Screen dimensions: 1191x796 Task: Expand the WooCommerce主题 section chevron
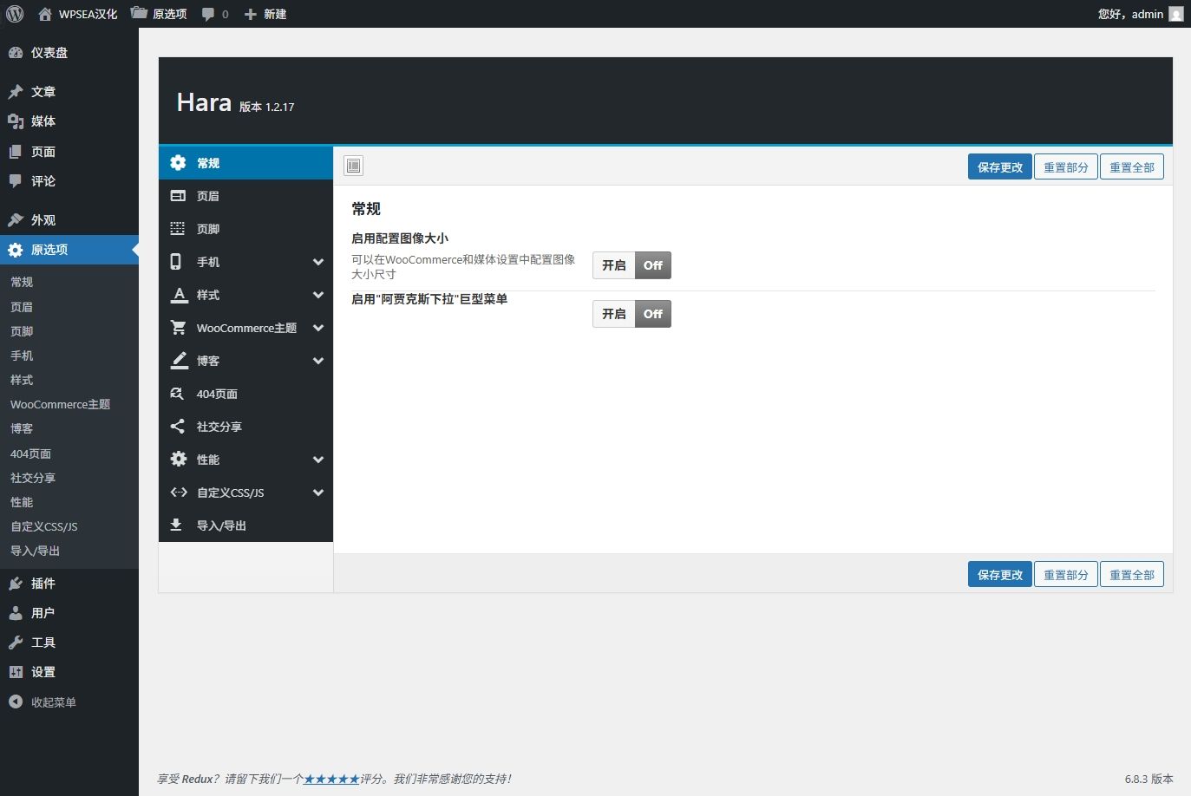[x=318, y=328]
